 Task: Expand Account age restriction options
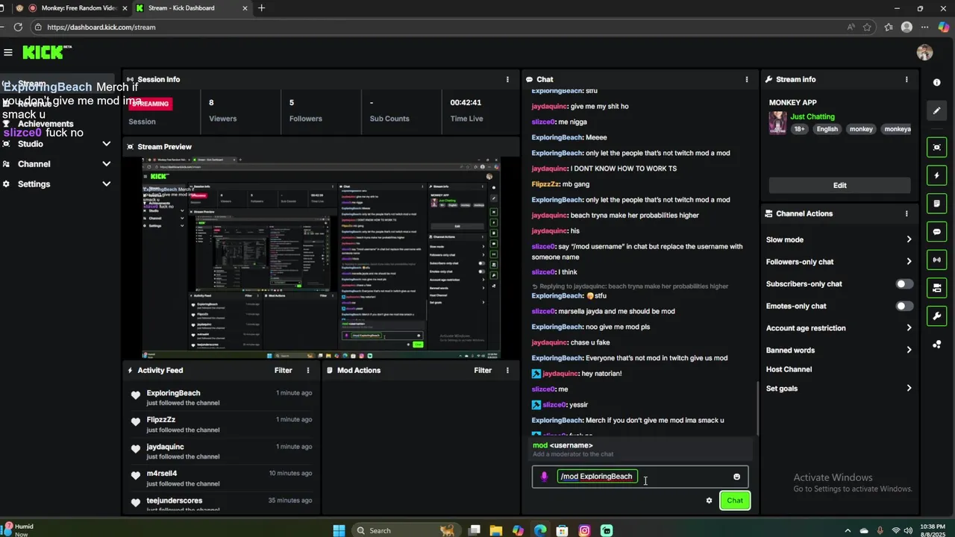pos(839,328)
